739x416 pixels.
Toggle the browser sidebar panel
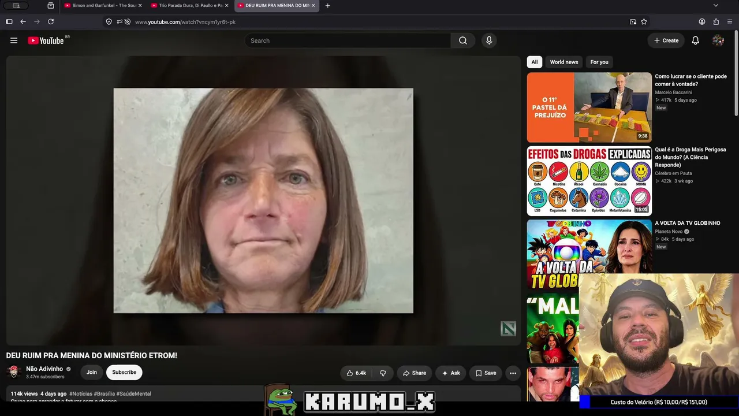point(9,21)
